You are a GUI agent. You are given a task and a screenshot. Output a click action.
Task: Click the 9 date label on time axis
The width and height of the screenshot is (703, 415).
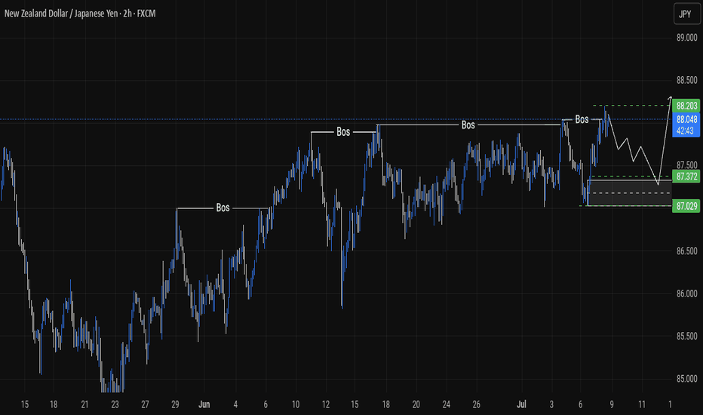(x=612, y=404)
